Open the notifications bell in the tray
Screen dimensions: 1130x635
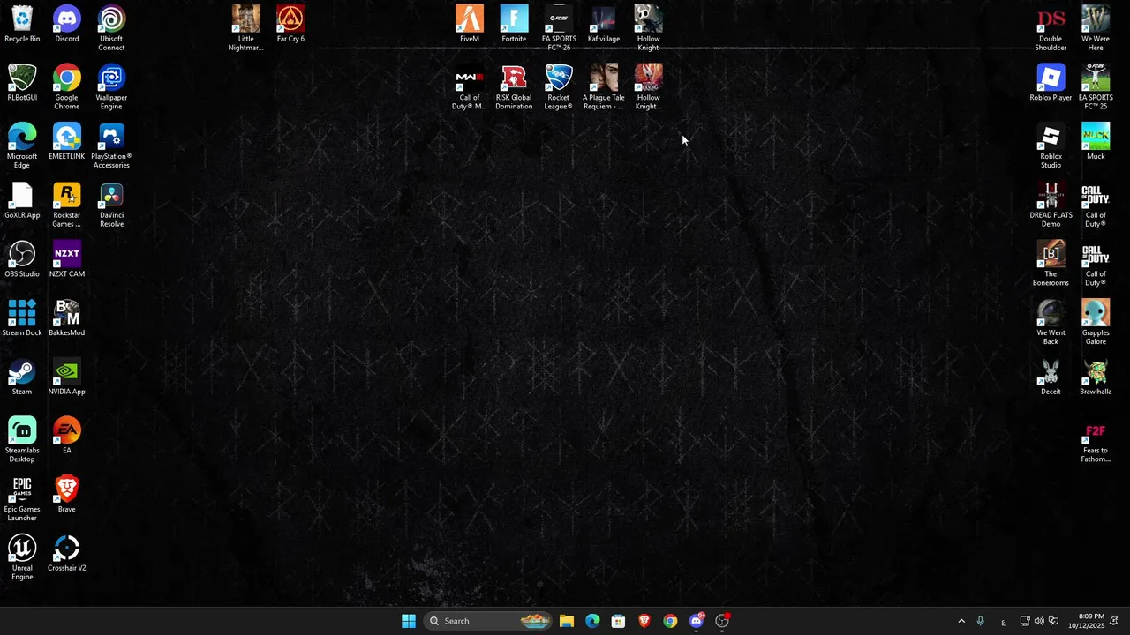[x=1114, y=621]
